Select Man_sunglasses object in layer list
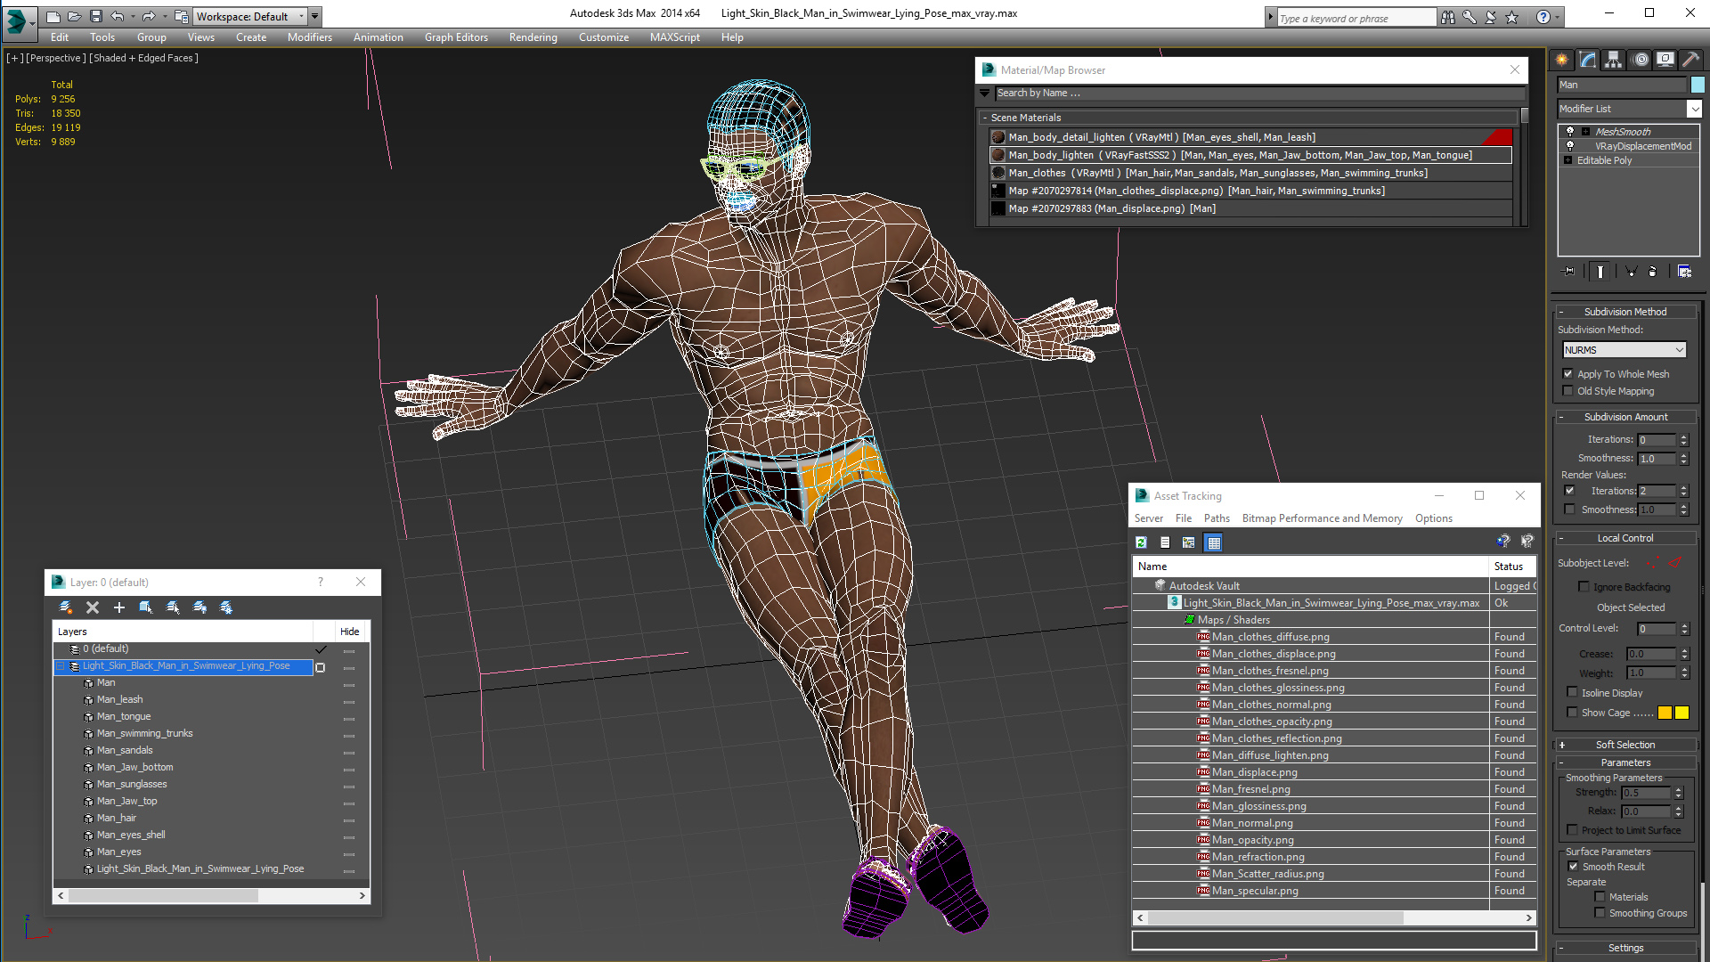 pos(132,785)
